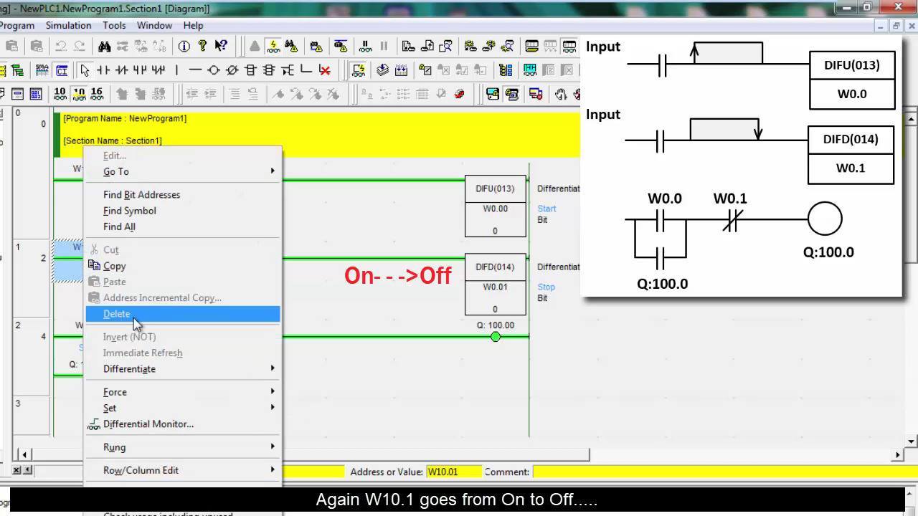Viewport: 918px width, 516px height.
Task: Open the Window menu
Action: tap(154, 25)
